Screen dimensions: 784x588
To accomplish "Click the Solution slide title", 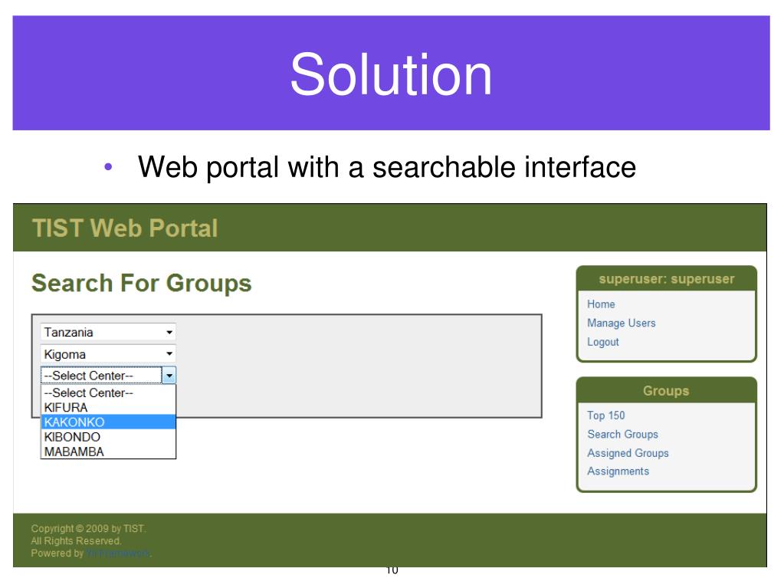I will tap(391, 74).
